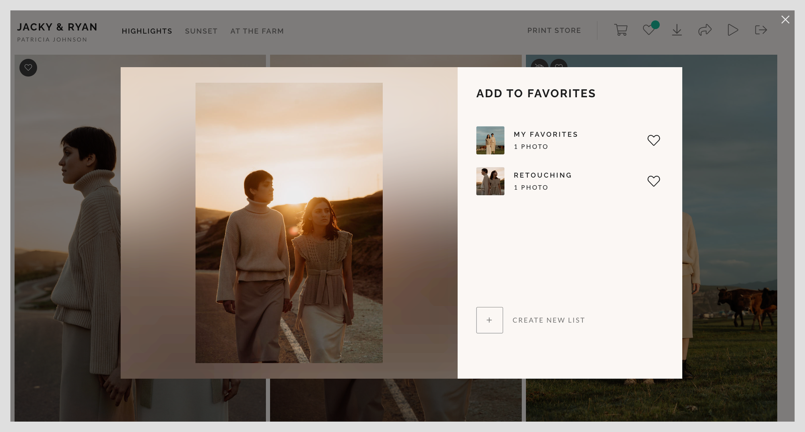
Task: Toggle heart for Retouching list
Action: [654, 181]
